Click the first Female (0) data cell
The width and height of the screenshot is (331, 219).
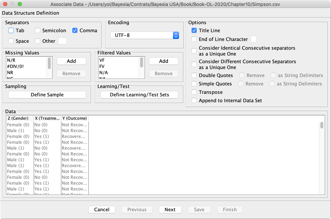(20, 125)
